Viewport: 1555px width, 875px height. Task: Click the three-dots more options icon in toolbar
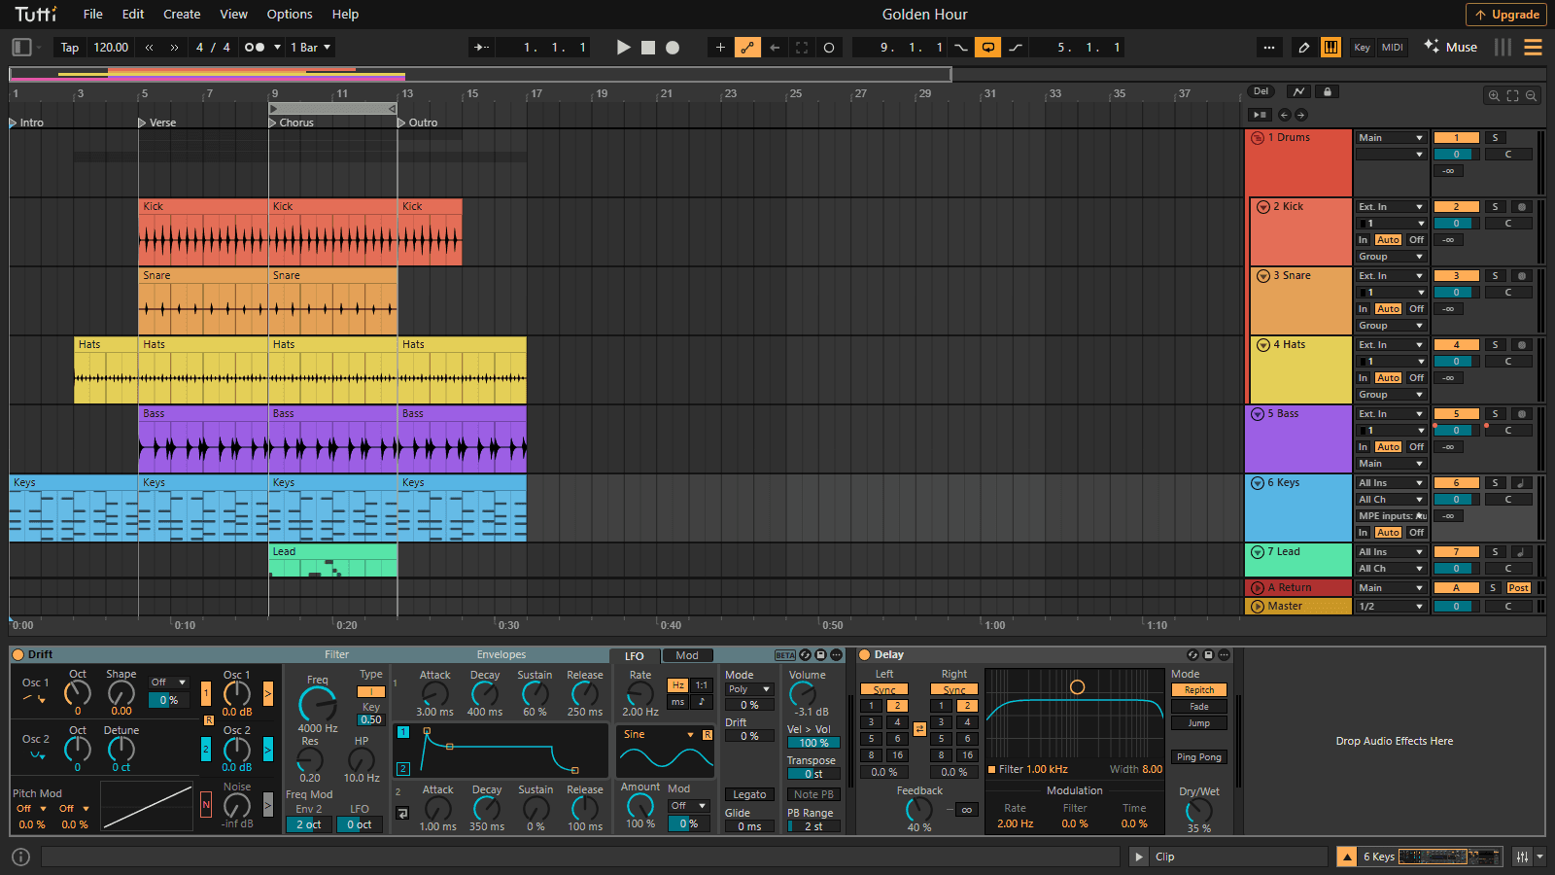tap(1268, 47)
